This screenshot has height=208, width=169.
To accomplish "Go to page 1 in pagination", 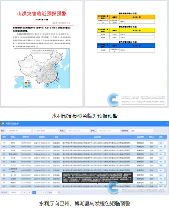I will [x=29, y=193].
